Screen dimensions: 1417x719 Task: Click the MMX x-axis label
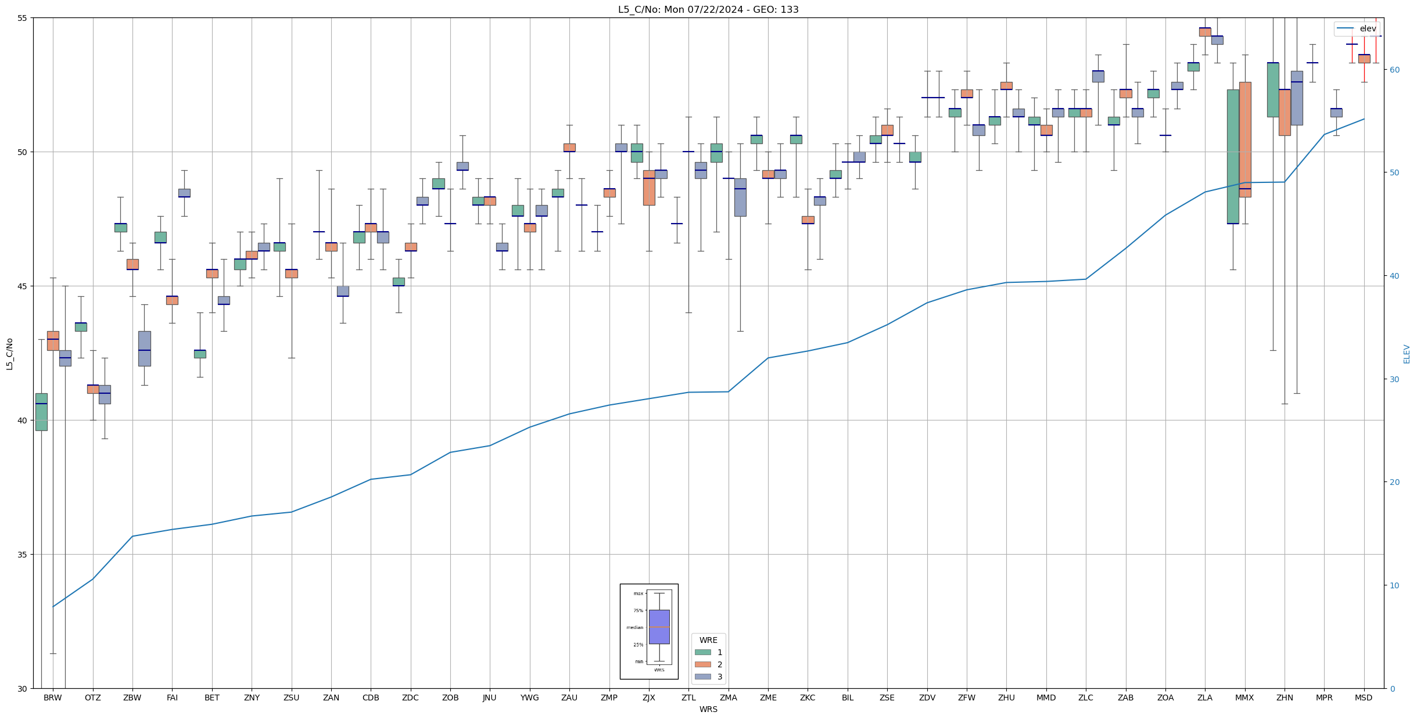(x=1244, y=698)
